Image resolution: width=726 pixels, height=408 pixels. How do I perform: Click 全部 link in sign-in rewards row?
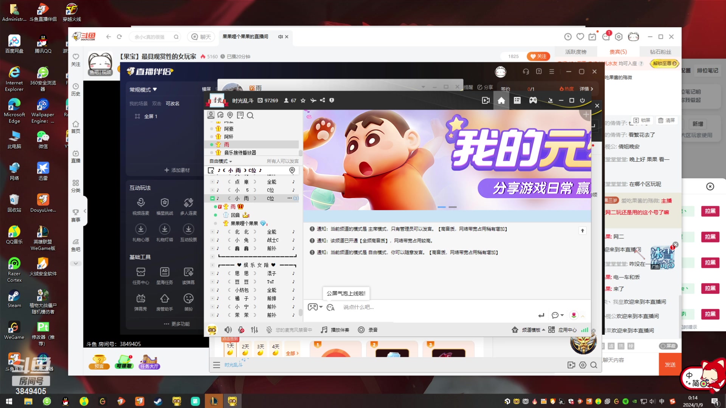pos(292,353)
